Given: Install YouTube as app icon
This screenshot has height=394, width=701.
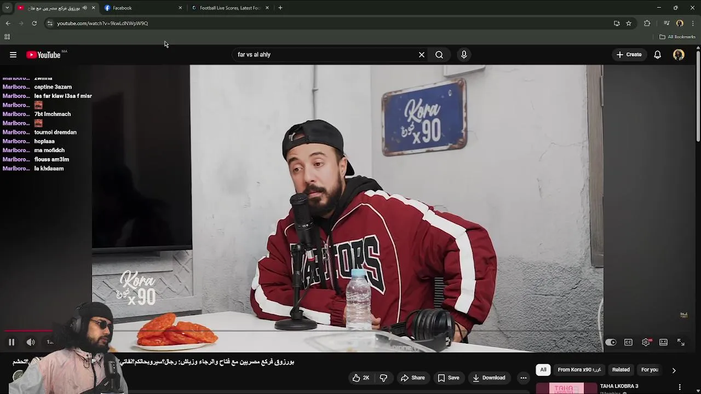Looking at the screenshot, I should pos(617,23).
